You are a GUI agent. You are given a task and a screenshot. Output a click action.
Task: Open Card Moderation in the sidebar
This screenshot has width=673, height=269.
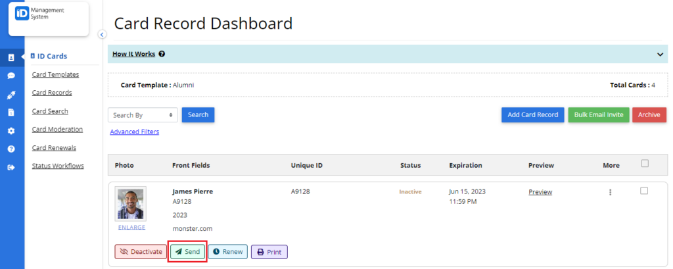click(57, 130)
